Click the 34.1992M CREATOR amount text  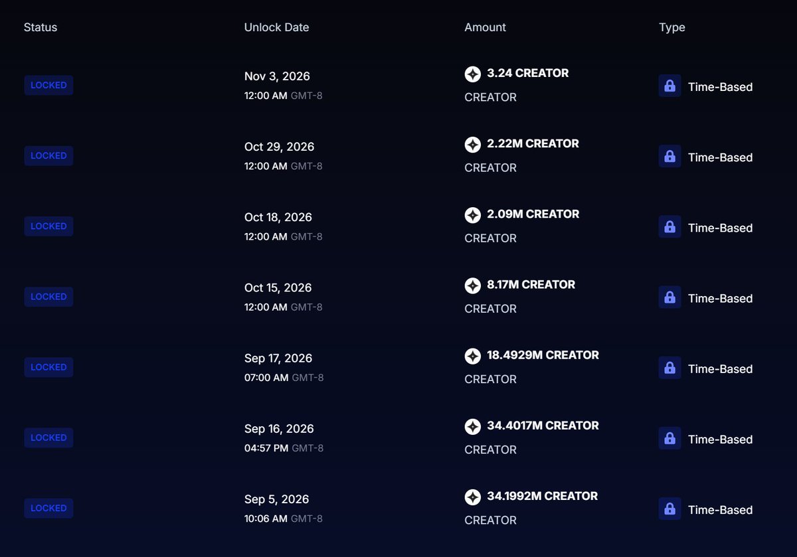coord(542,496)
